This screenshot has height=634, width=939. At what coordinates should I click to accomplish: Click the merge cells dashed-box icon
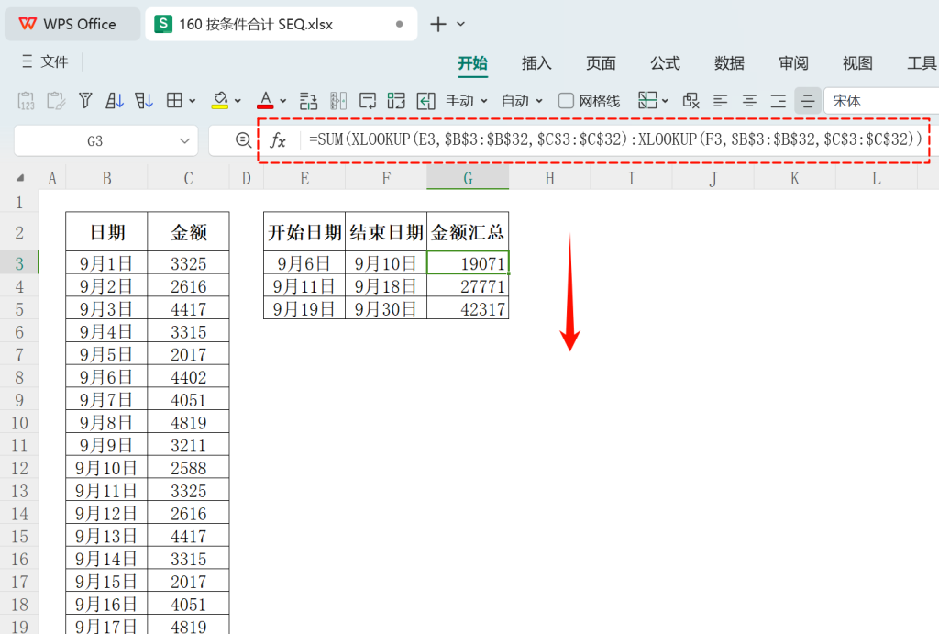[x=396, y=101]
